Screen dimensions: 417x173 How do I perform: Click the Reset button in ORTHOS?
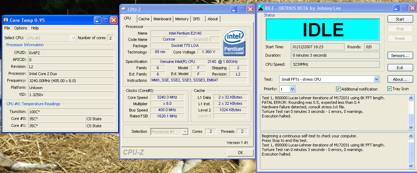pos(400,38)
